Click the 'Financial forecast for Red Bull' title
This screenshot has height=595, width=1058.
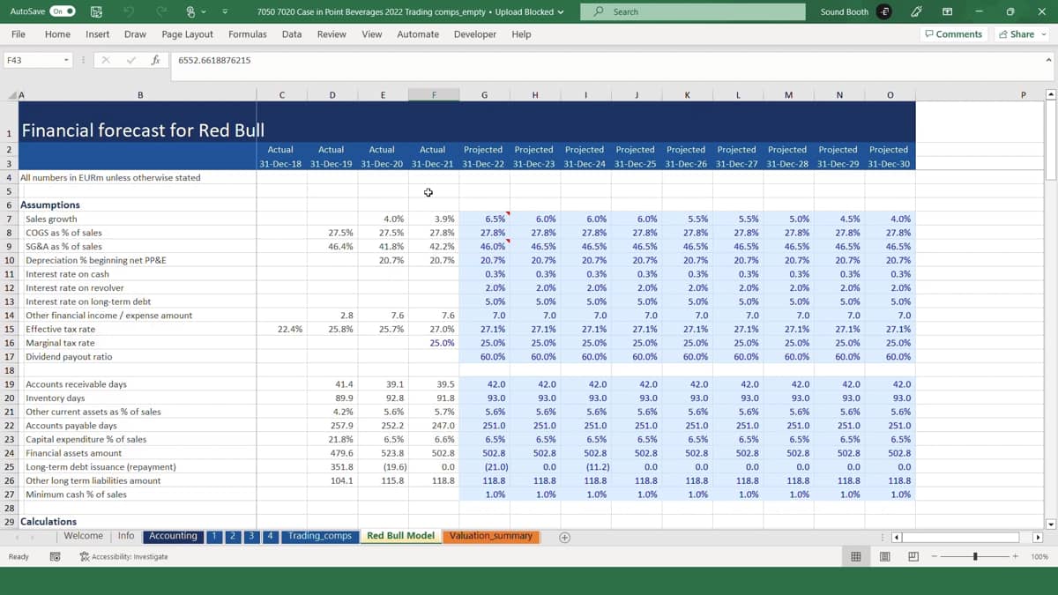pyautogui.click(x=143, y=130)
